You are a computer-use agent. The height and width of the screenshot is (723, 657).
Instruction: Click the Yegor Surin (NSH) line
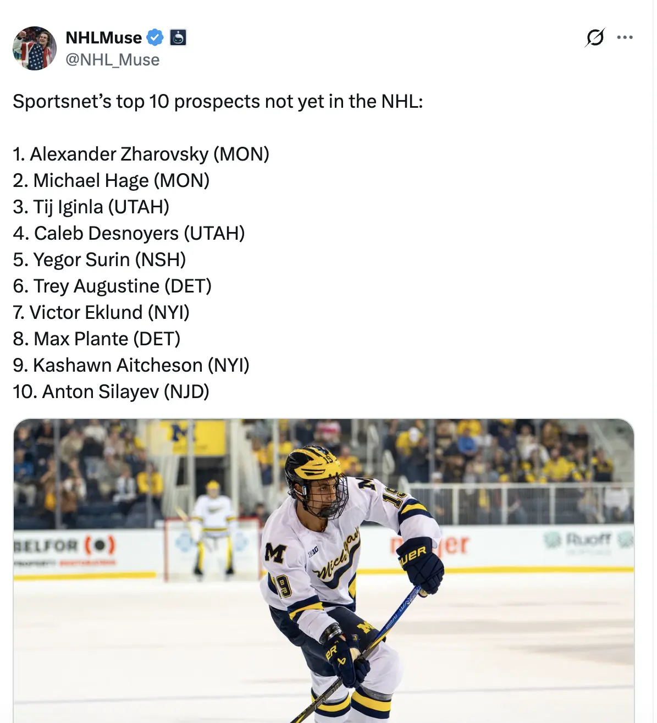tap(100, 260)
